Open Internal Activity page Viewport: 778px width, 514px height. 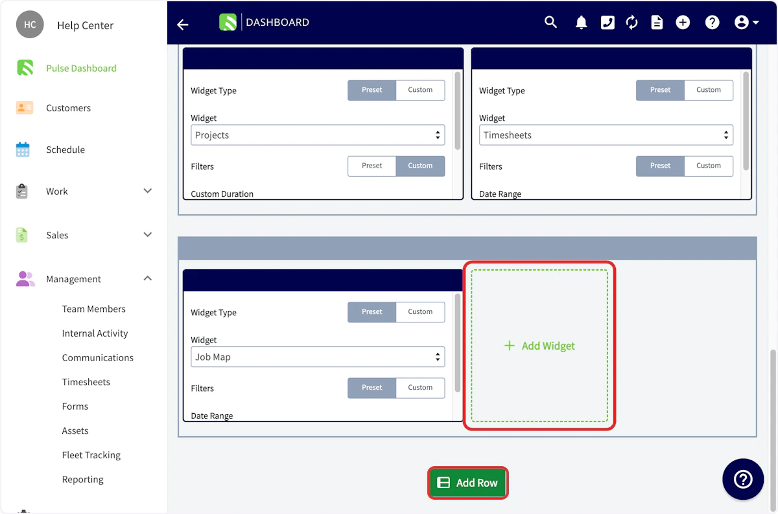(95, 333)
